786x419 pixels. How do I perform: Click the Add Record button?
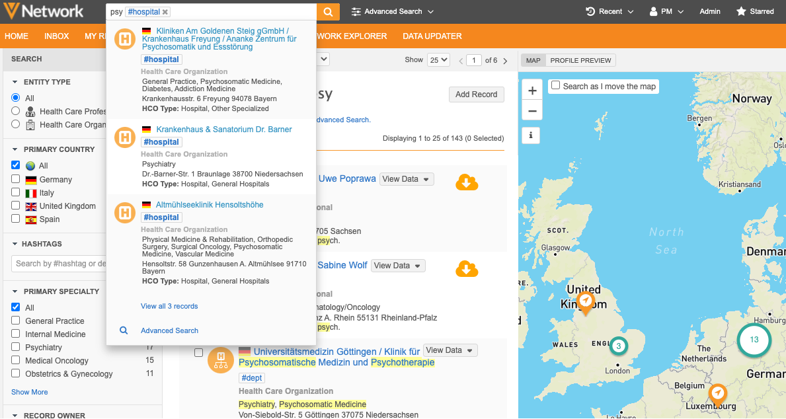tap(476, 95)
